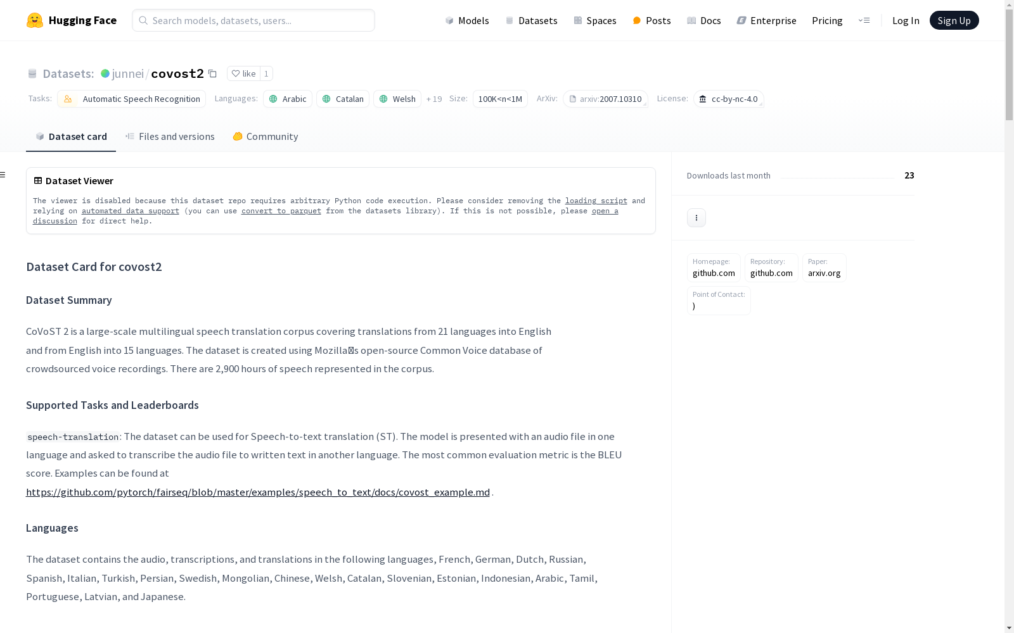Copy the dataset name with the copy icon
The image size is (1014, 633).
pyautogui.click(x=213, y=73)
